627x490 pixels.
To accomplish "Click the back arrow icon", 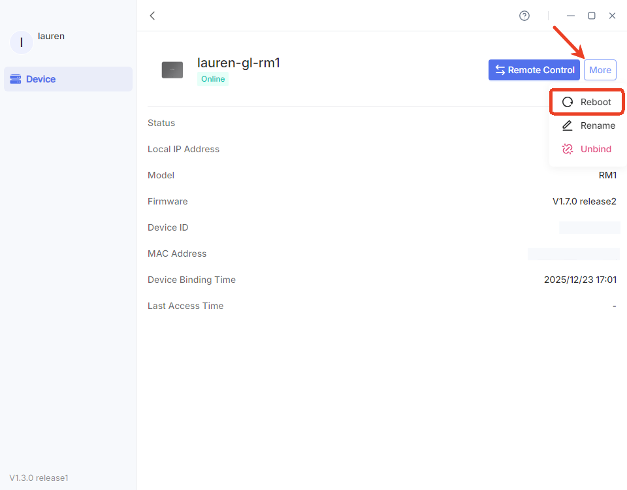I will pyautogui.click(x=152, y=16).
